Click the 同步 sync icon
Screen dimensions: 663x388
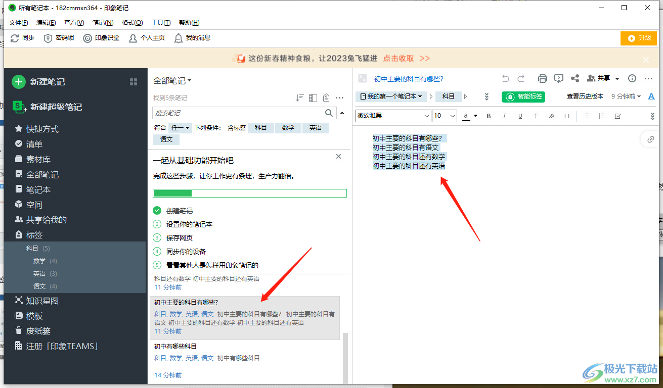[15, 38]
